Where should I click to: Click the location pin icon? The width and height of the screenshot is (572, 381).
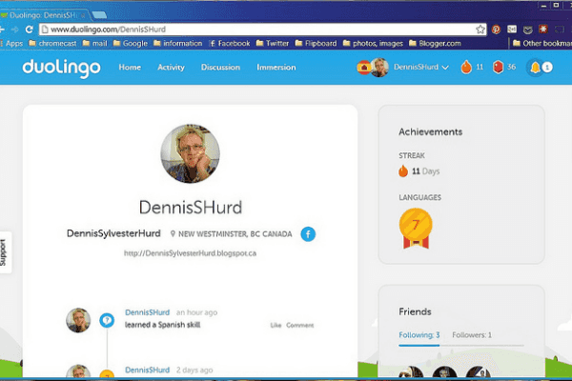tap(173, 233)
